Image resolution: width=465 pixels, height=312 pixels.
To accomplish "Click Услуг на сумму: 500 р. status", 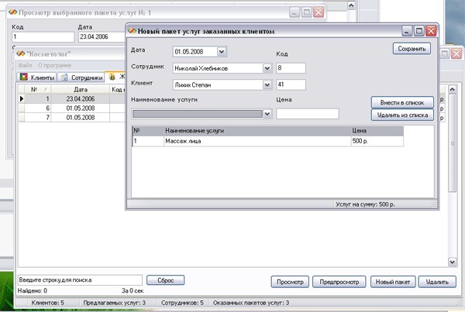I will point(365,204).
